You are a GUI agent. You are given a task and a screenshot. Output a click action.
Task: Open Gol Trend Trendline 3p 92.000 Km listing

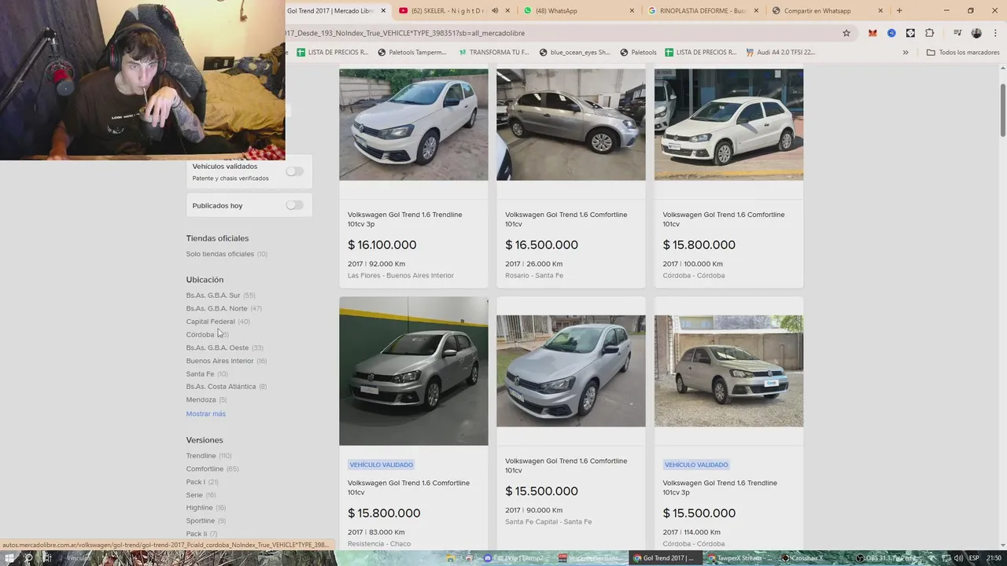405,219
